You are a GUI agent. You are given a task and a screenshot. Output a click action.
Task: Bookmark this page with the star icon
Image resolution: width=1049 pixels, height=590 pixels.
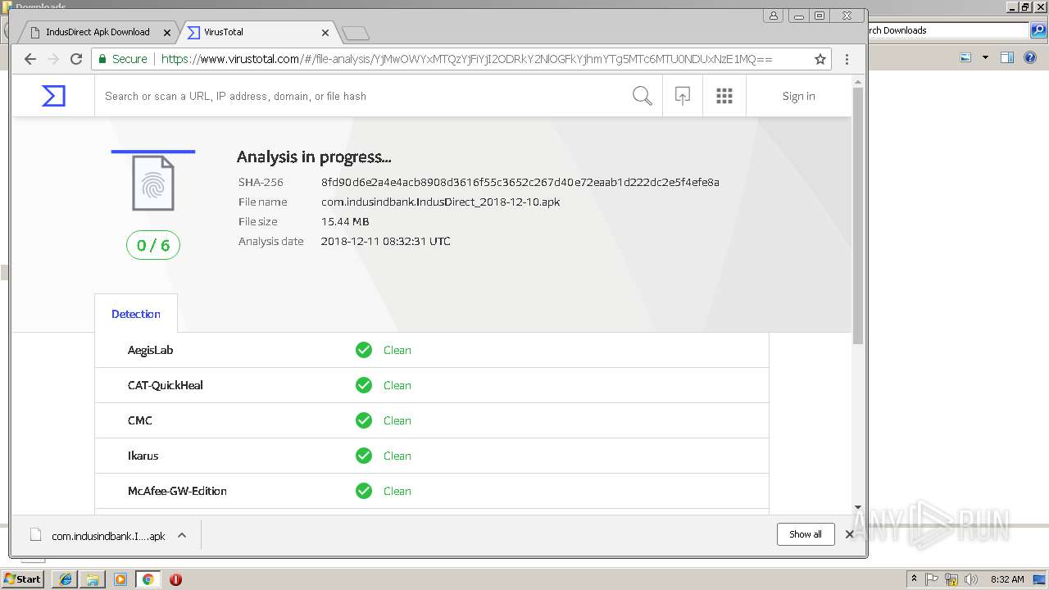pyautogui.click(x=820, y=59)
